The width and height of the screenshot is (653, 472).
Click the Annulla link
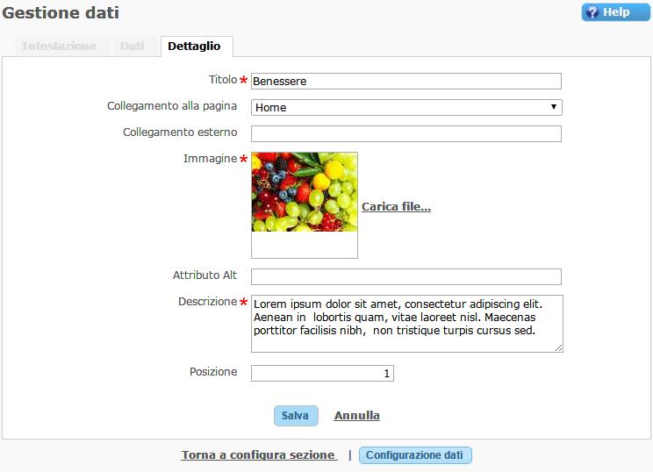pyautogui.click(x=356, y=416)
